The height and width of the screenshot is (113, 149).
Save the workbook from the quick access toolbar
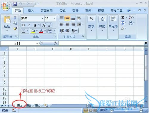[15, 4]
